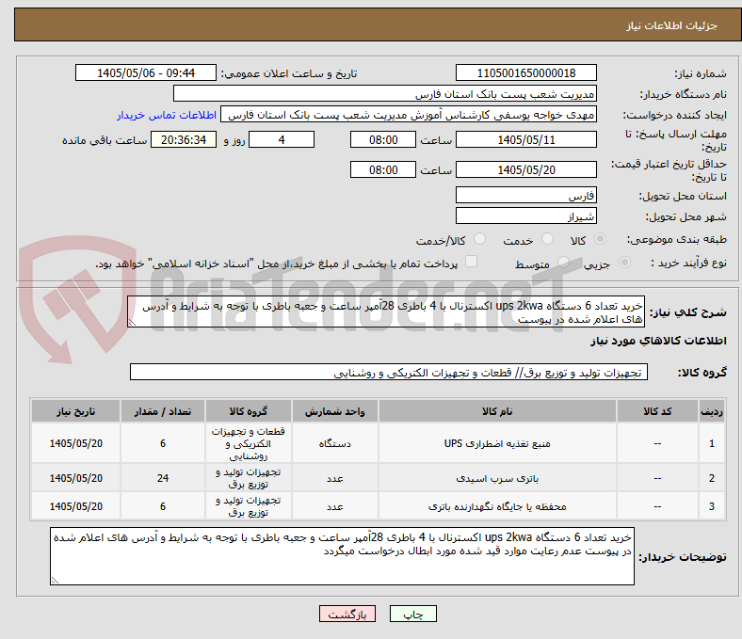The width and height of the screenshot is (742, 639).
Task: Click the delivery city field شیراز
Action: [525, 216]
